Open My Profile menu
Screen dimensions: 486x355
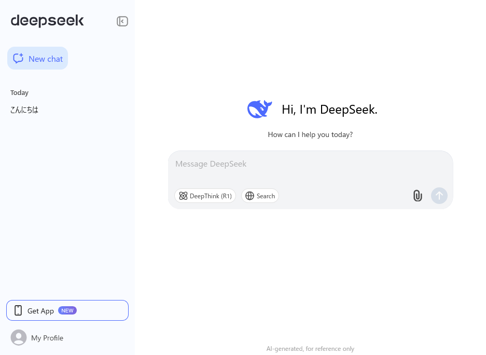37,338
